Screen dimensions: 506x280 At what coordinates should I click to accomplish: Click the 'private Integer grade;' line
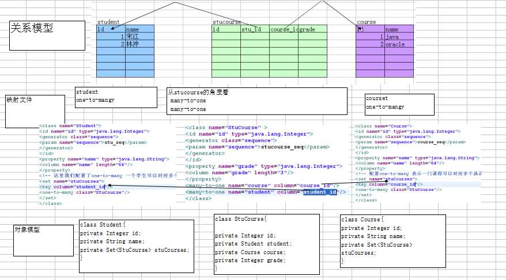click(x=250, y=260)
